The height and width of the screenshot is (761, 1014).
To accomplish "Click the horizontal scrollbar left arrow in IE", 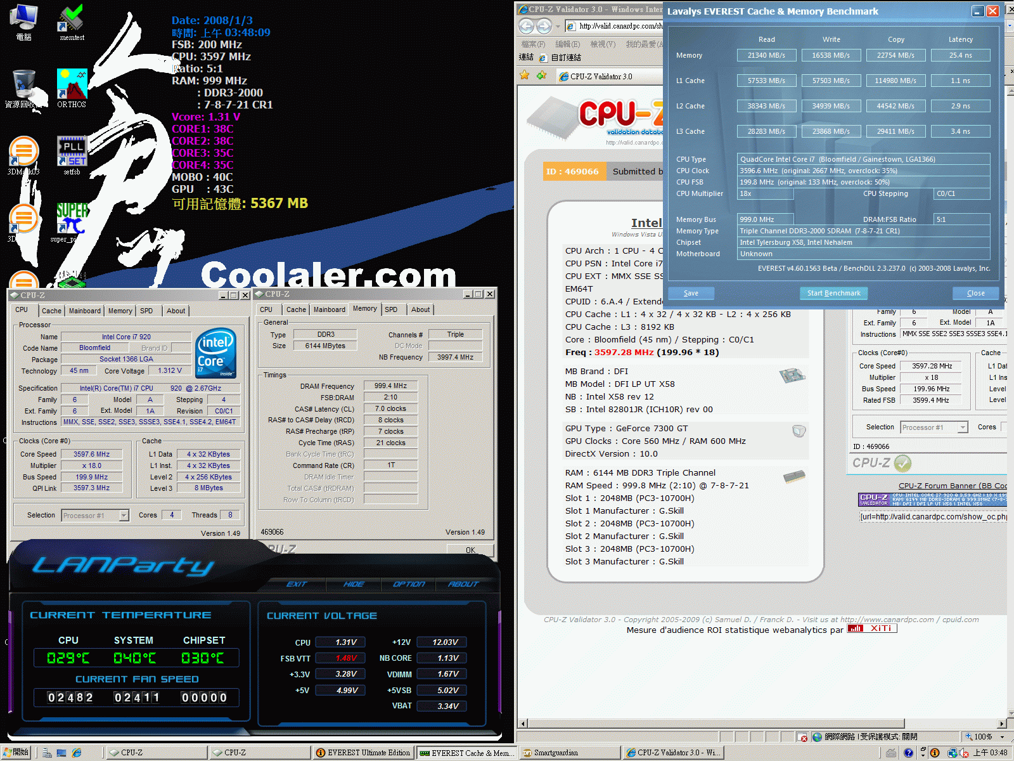I will [x=523, y=724].
